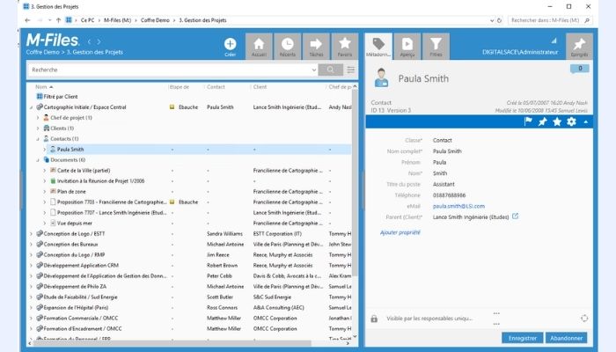Screen dimensions: 616x352
Task: Click the M-Files logo
Action: coord(53,40)
